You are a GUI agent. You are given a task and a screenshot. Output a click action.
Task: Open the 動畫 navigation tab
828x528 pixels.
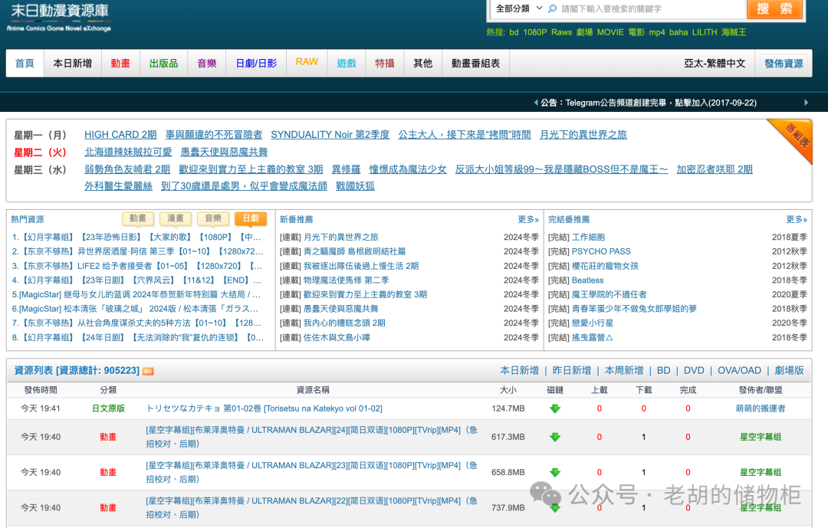point(120,64)
